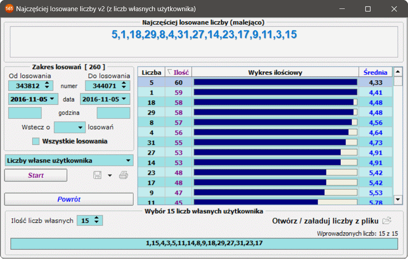Sort by the Średnia column header
408x259 pixels.
click(375, 72)
